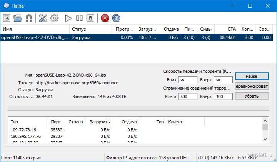Click the Вверх upload rate infinity field
This screenshot has height=162, width=277.
[x=223, y=80]
